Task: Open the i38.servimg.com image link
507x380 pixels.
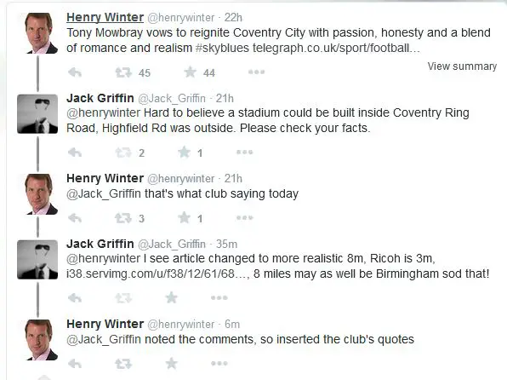Action: (157, 273)
